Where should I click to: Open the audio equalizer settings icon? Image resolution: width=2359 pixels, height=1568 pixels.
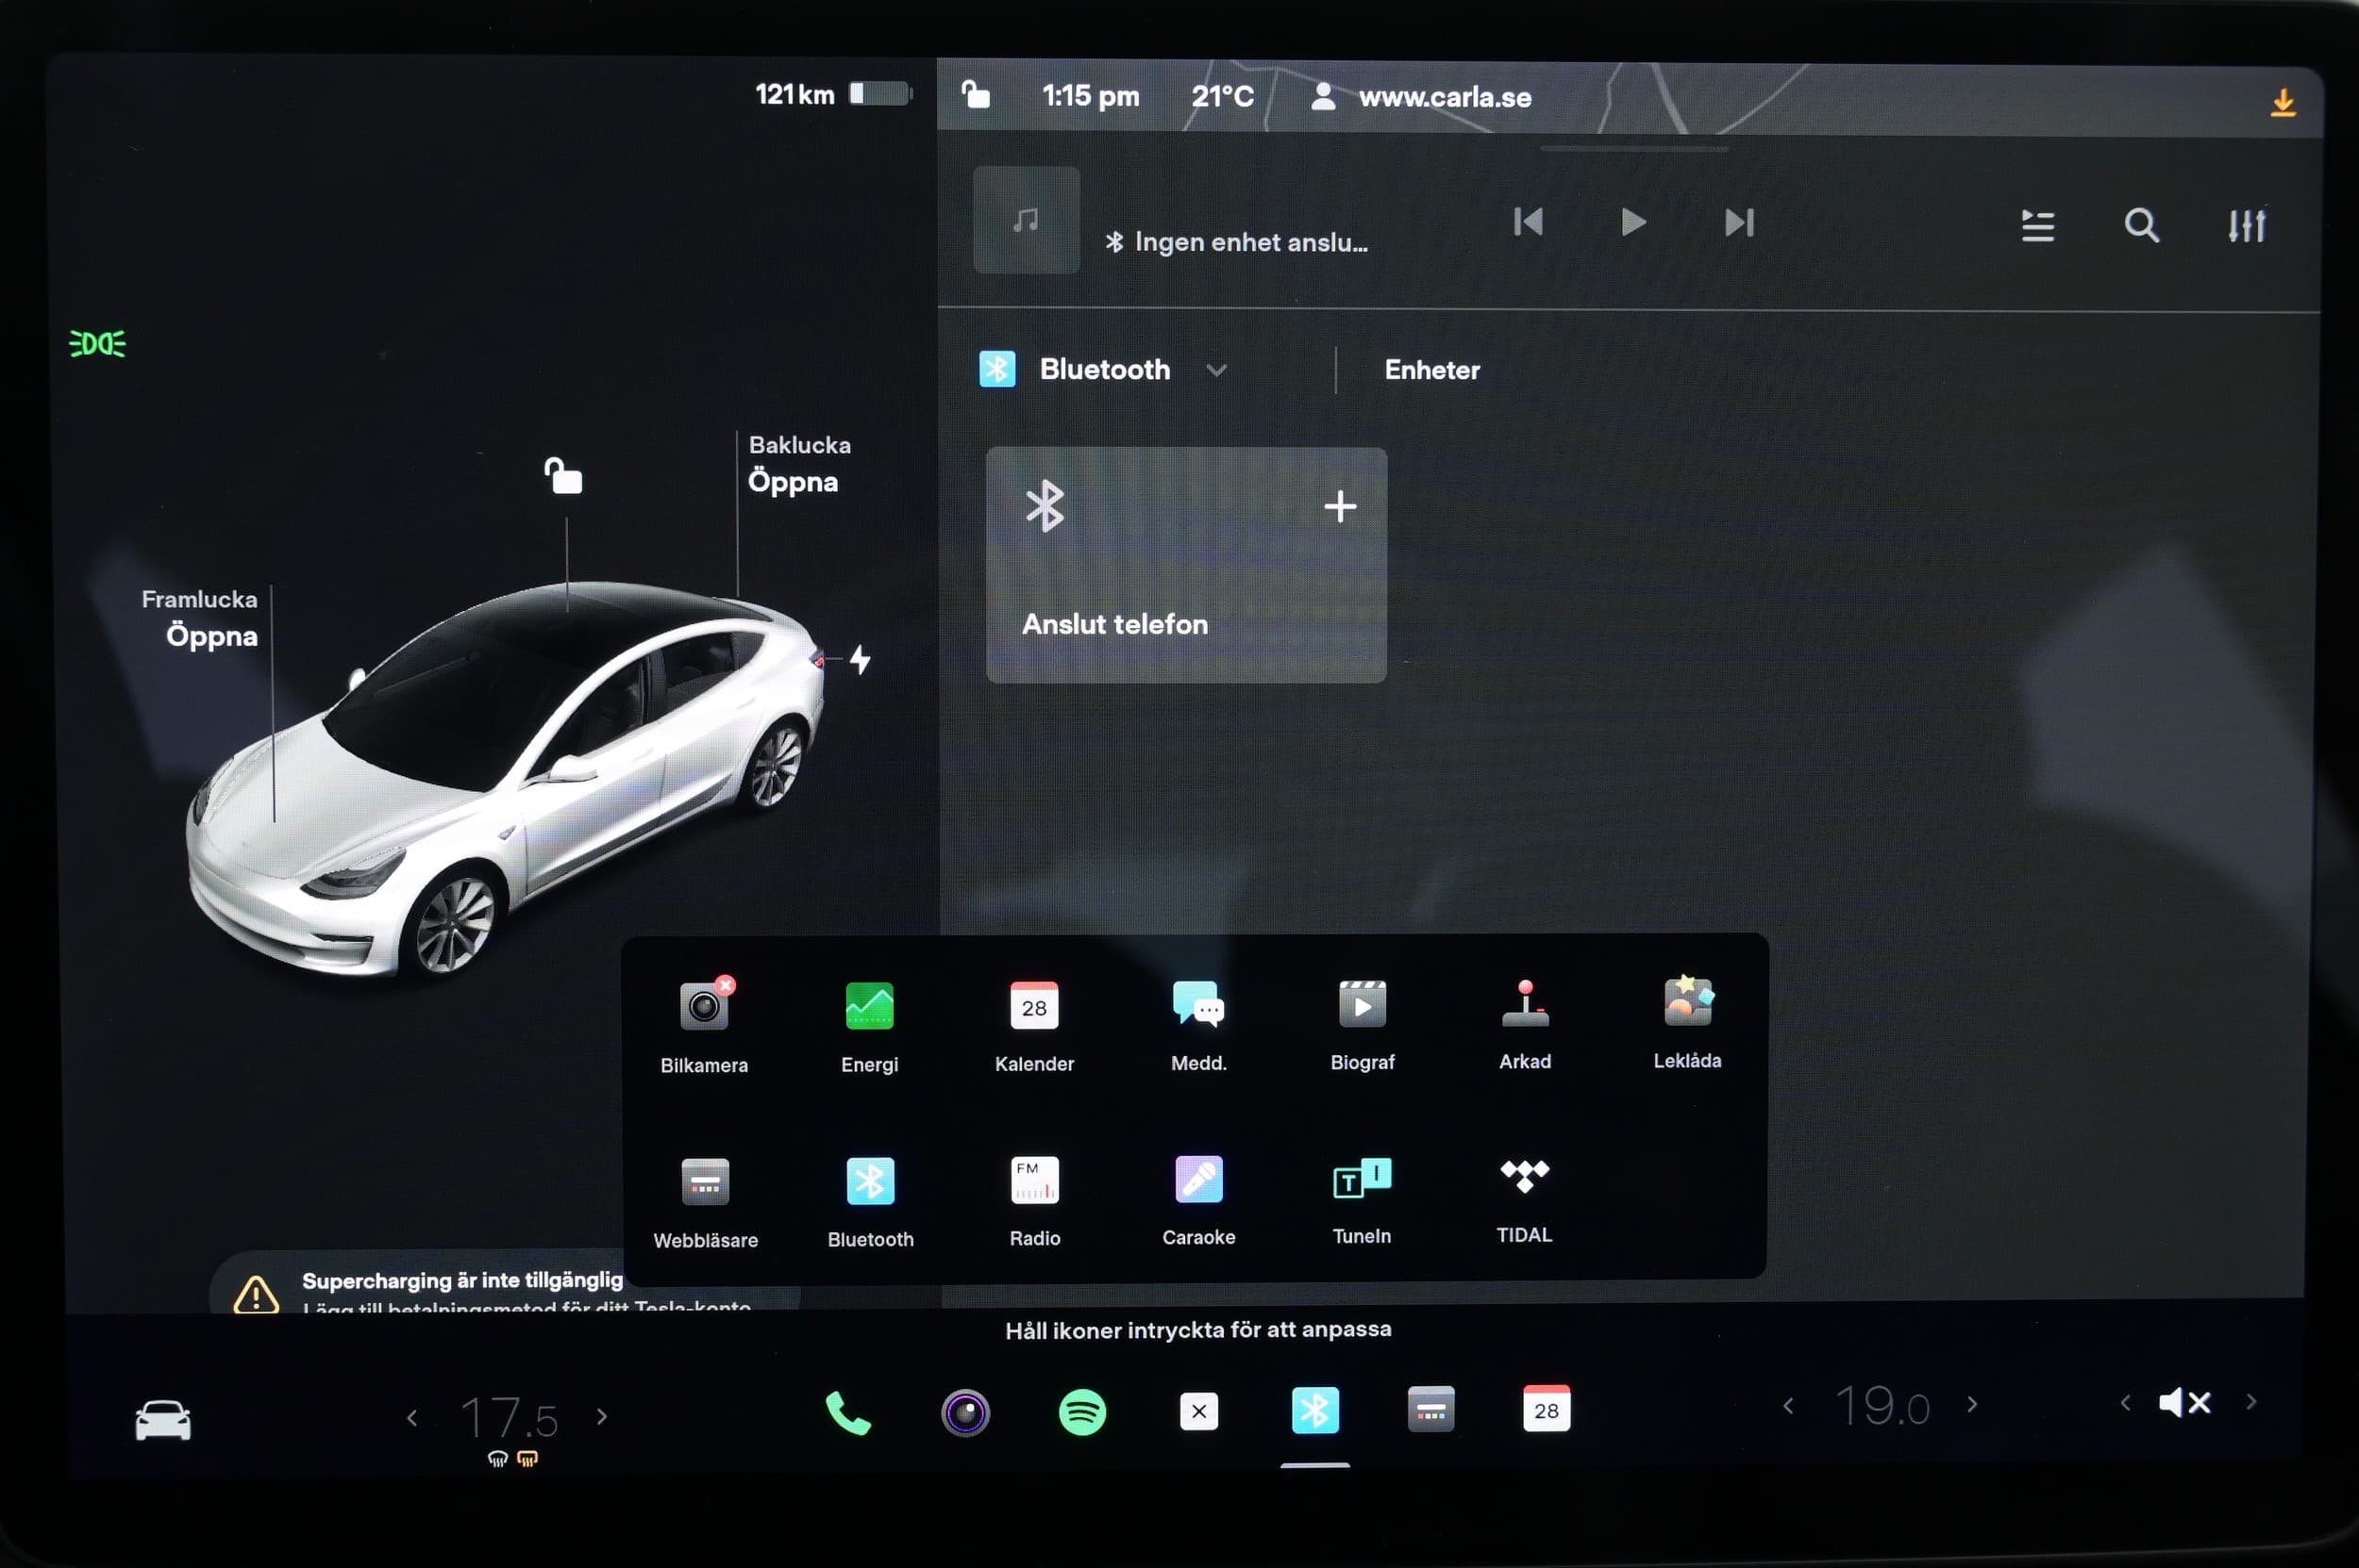pos(2246,226)
